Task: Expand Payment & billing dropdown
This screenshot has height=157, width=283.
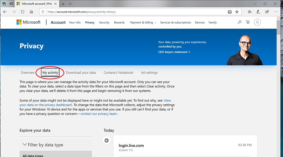Action: (143, 23)
